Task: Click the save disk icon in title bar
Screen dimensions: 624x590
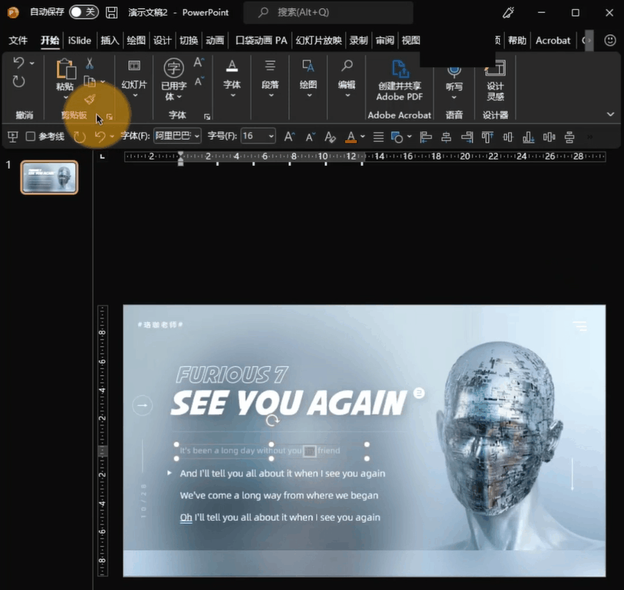Action: click(x=112, y=12)
